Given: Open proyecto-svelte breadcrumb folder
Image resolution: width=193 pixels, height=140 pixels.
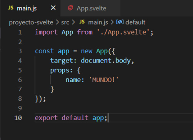Looking at the screenshot, I should [31, 22].
